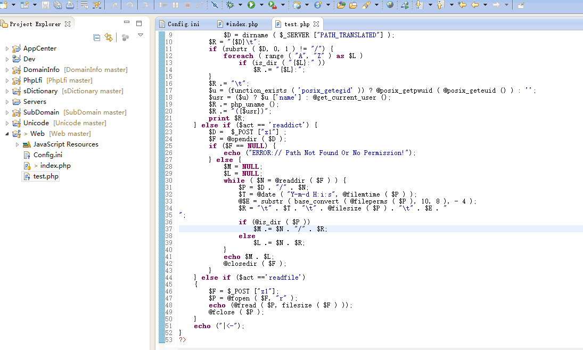Click the Collapse All icon in Project Explorer
Image resolution: width=583 pixels, height=350 pixels.
point(96,37)
